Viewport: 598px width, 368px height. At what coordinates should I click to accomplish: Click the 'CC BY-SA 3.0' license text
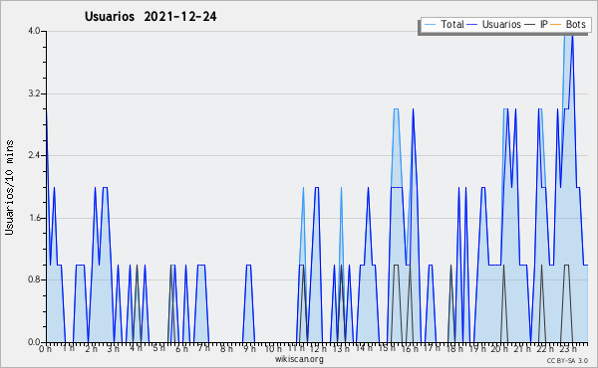567,360
